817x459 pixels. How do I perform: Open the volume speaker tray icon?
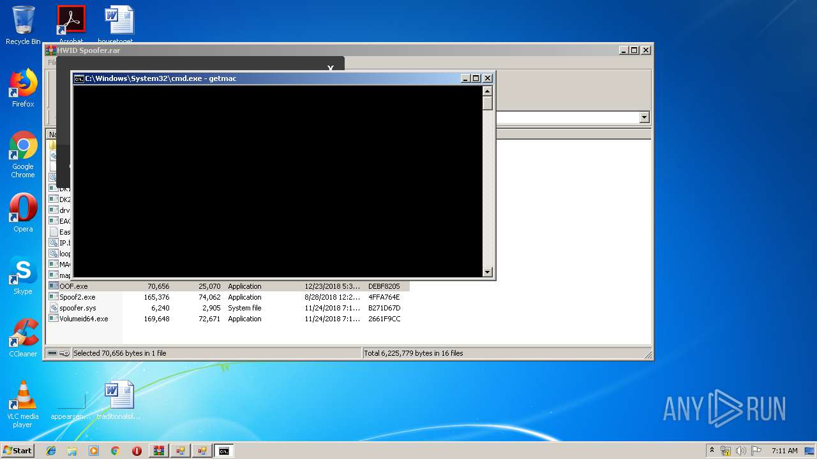tap(741, 451)
